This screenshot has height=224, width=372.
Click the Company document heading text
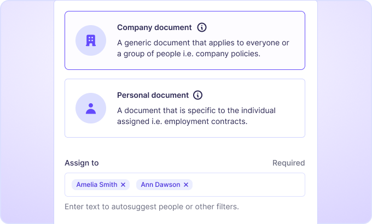[x=154, y=27]
